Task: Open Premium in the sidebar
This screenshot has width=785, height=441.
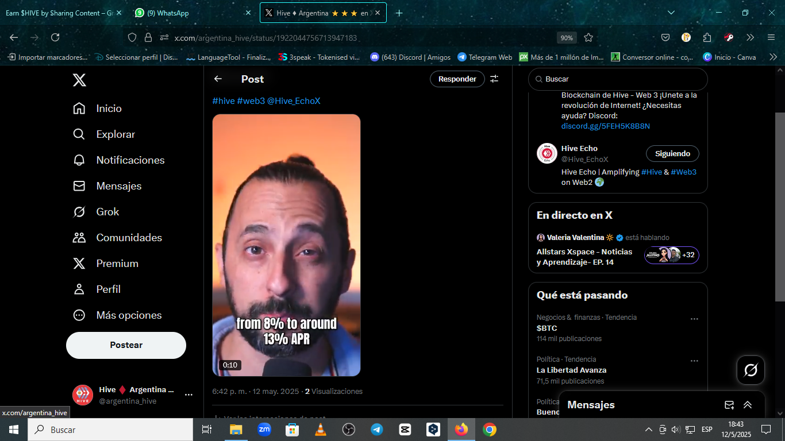Action: click(x=106, y=264)
